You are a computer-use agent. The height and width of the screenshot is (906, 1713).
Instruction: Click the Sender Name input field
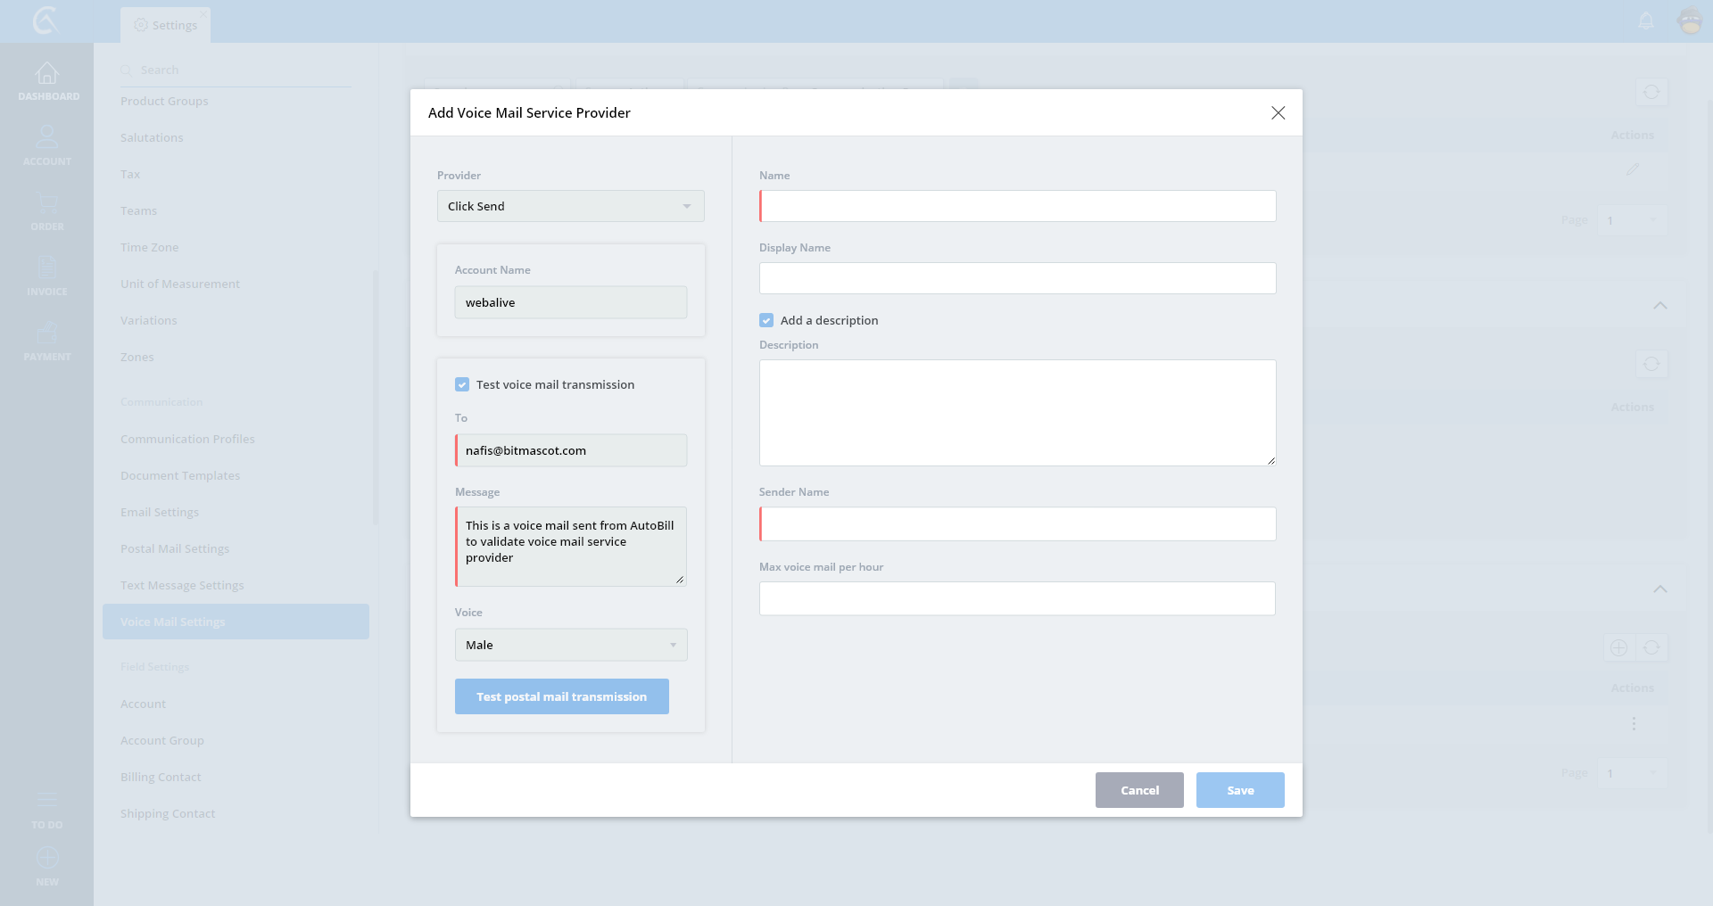point(1017,524)
